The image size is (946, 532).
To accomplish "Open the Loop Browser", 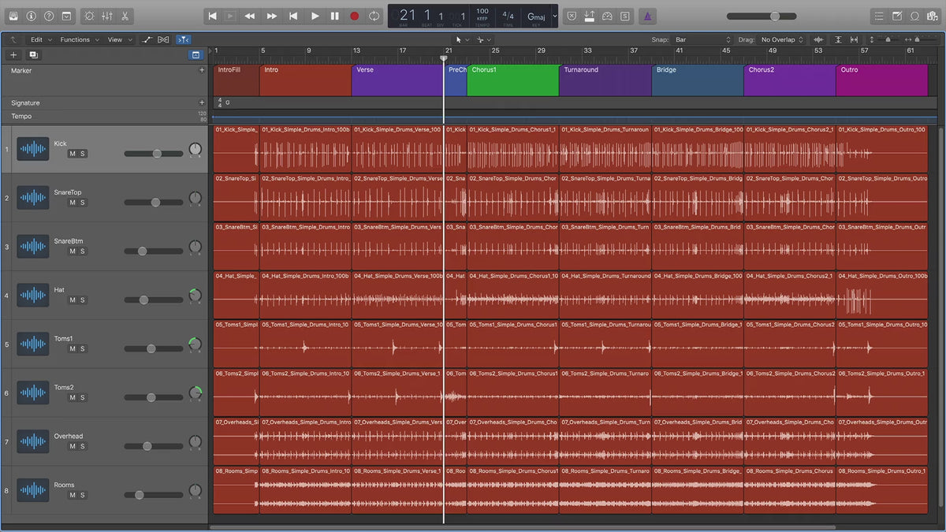I will [x=914, y=16].
